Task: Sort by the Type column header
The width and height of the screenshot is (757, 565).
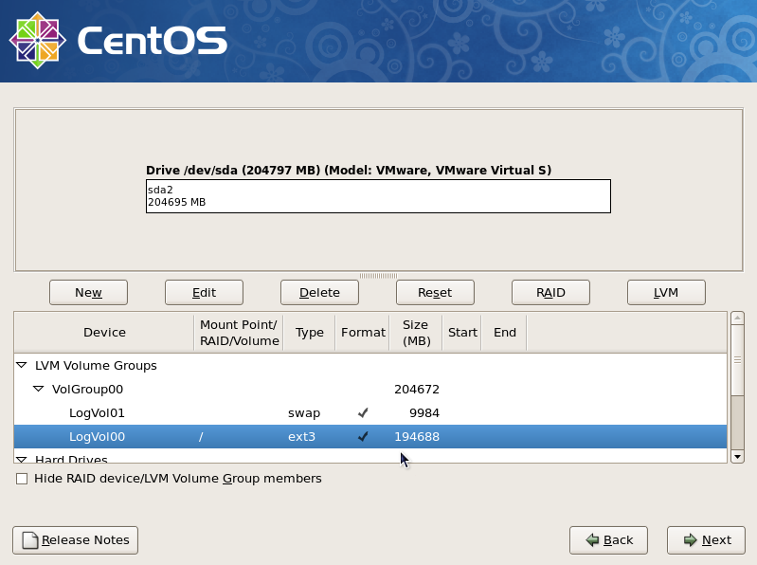Action: (x=310, y=333)
